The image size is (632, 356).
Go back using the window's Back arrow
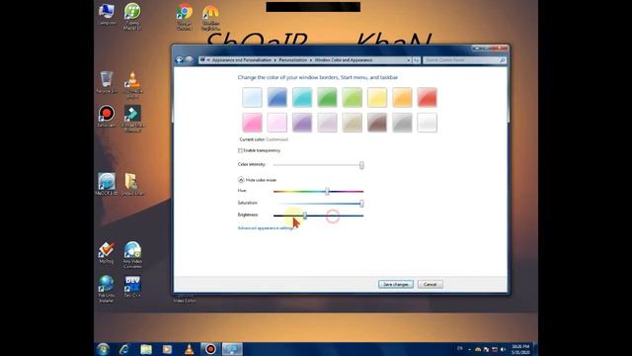click(x=180, y=59)
